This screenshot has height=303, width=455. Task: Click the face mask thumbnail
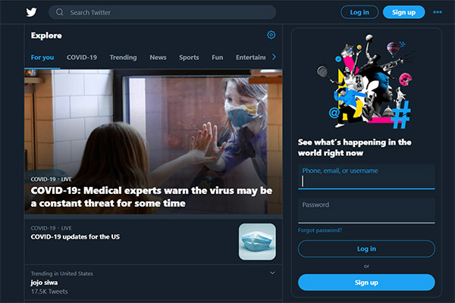[x=257, y=242]
